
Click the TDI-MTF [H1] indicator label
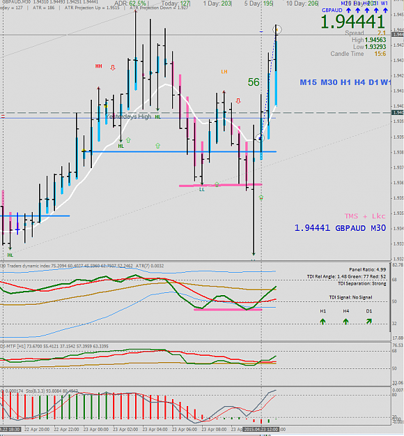coord(54,346)
